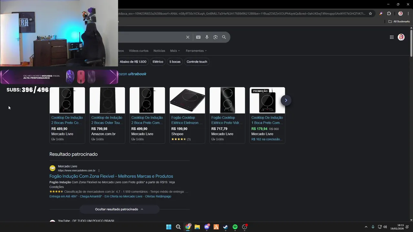Search by image with Google Lens icon

(x=216, y=37)
